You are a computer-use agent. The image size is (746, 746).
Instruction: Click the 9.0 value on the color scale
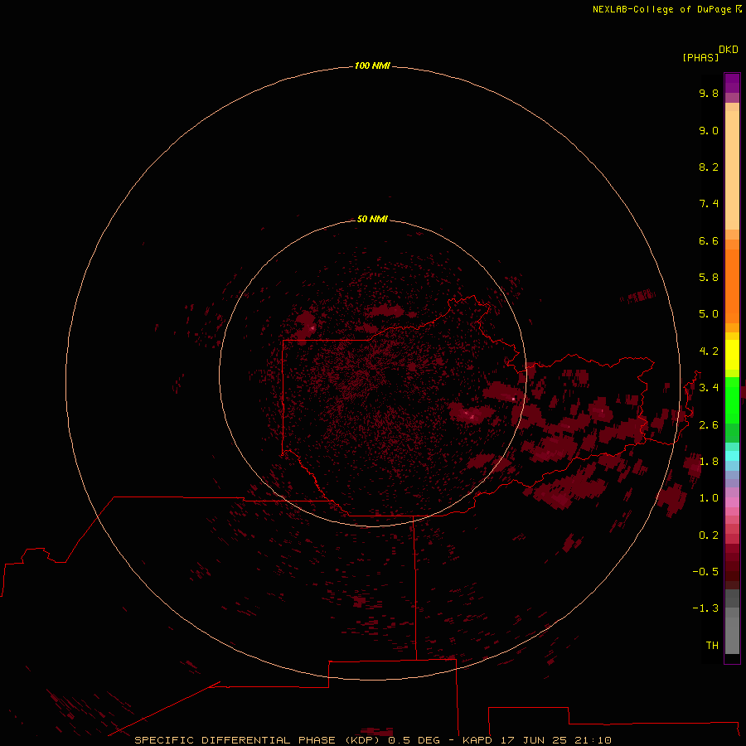[x=709, y=130]
